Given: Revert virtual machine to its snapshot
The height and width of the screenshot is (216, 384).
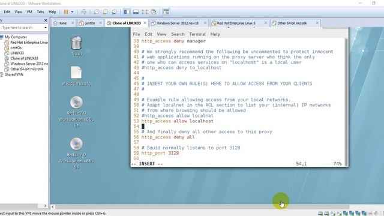Looking at the screenshot, I should 106,12.
